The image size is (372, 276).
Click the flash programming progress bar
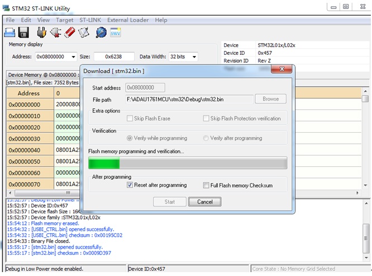point(188,163)
